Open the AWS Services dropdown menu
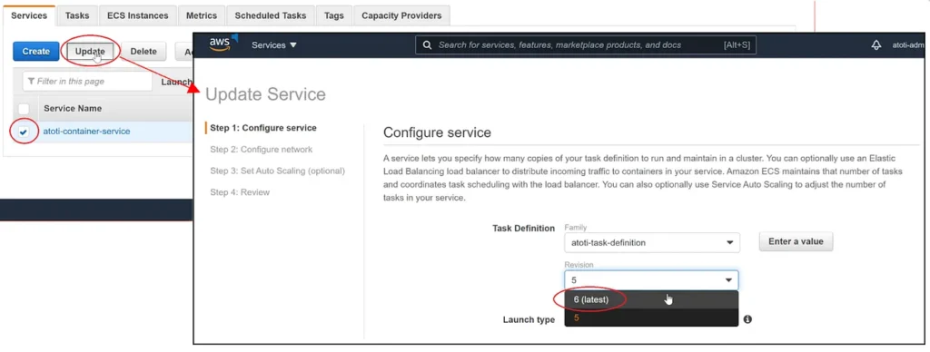930x352 pixels. click(274, 45)
